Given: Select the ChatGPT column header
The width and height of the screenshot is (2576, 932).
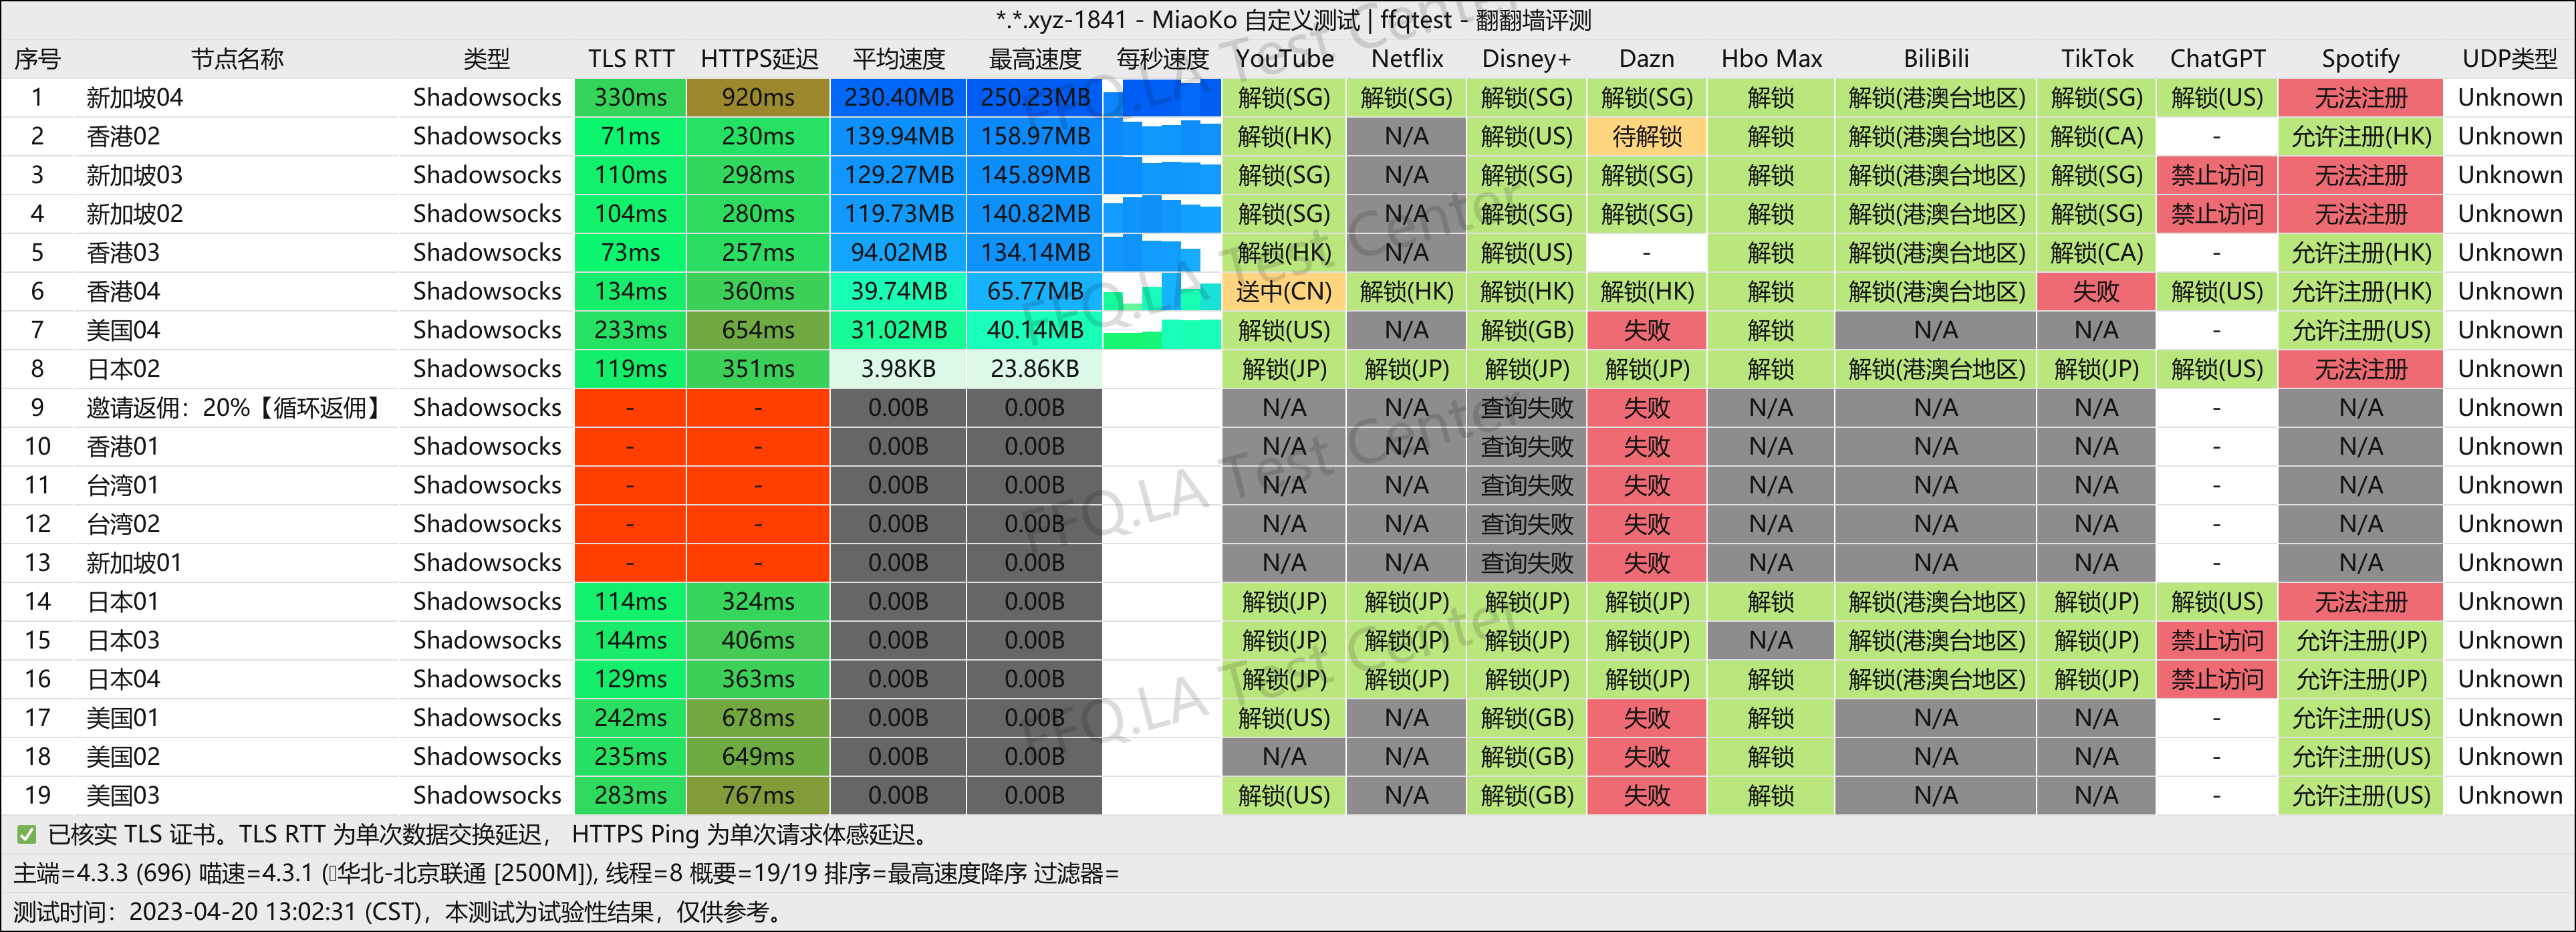Looking at the screenshot, I should pos(2216,59).
